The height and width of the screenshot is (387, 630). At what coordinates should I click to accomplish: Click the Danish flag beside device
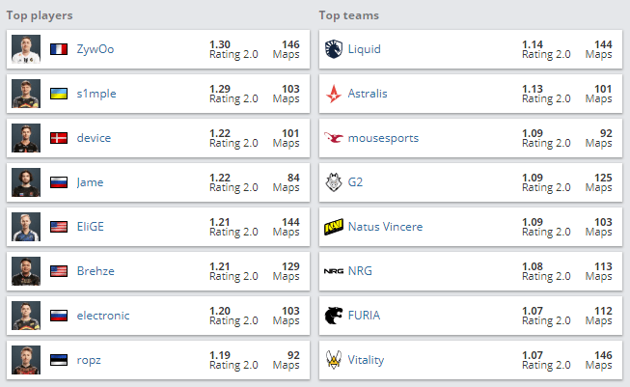[x=59, y=138]
